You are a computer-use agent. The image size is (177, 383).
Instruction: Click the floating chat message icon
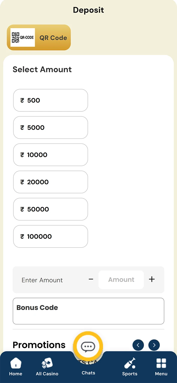[x=88, y=346]
